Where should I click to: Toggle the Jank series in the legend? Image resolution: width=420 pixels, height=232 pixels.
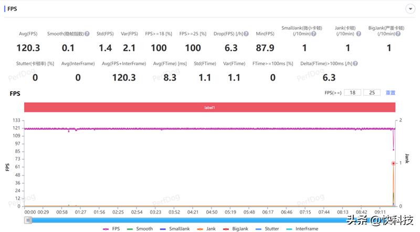206,229
